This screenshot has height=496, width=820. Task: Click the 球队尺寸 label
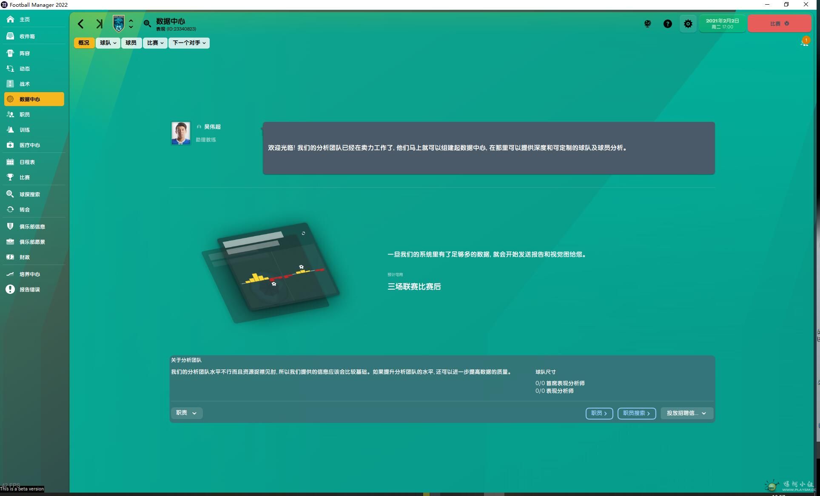[x=545, y=372]
